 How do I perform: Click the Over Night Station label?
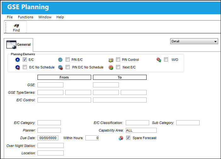(21, 146)
